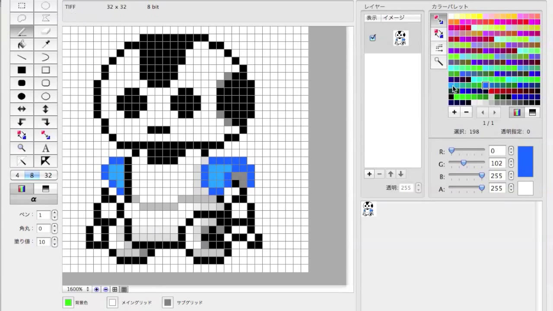Remove palette color with minus button
This screenshot has height=311, width=553.
466,112
